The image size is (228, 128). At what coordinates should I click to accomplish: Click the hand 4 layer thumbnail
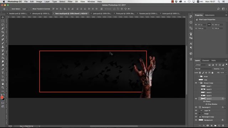pyautogui.click(x=203, y=96)
